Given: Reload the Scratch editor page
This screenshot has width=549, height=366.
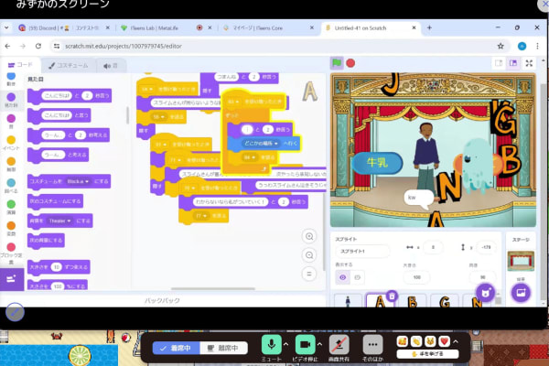Looking at the screenshot, I should [38, 46].
